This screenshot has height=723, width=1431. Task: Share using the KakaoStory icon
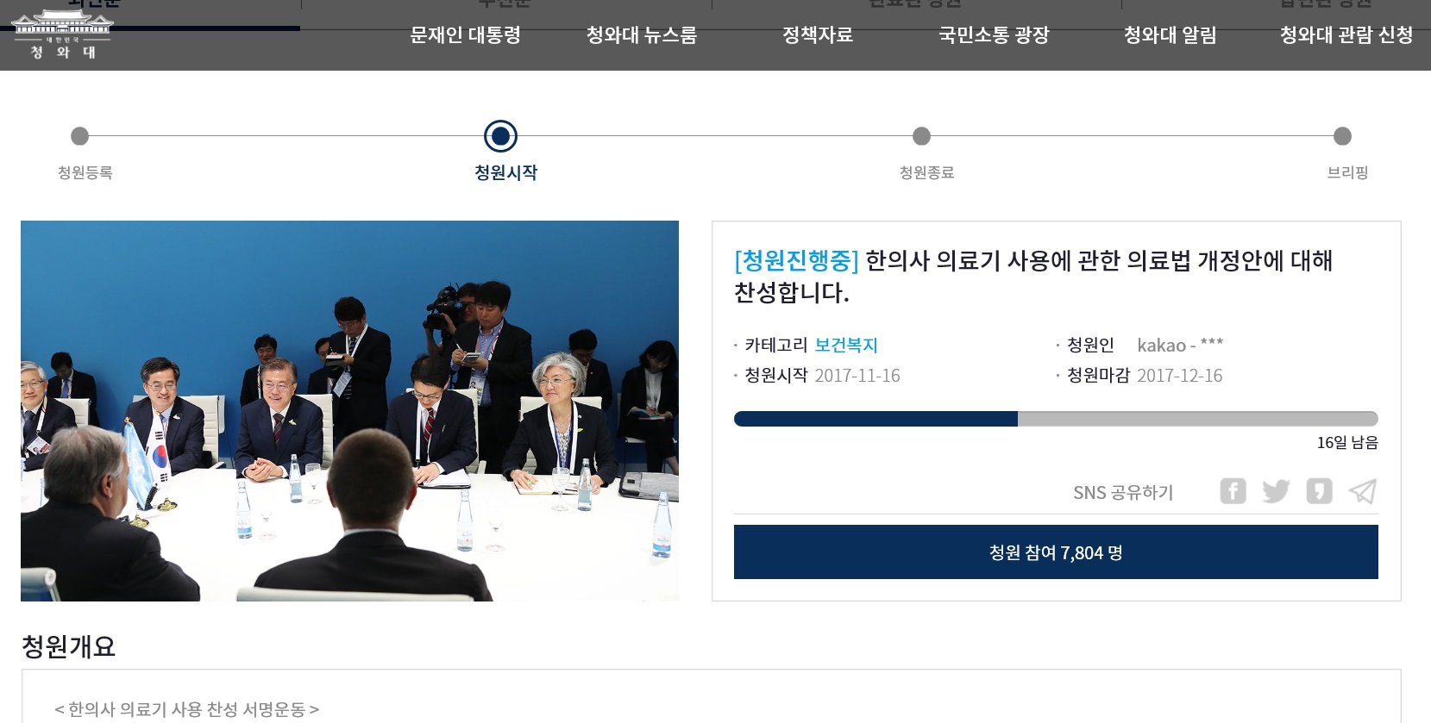pyautogui.click(x=1319, y=491)
